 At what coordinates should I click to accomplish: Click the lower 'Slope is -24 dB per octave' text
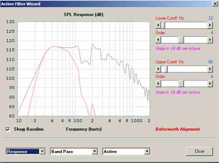point(178,48)
